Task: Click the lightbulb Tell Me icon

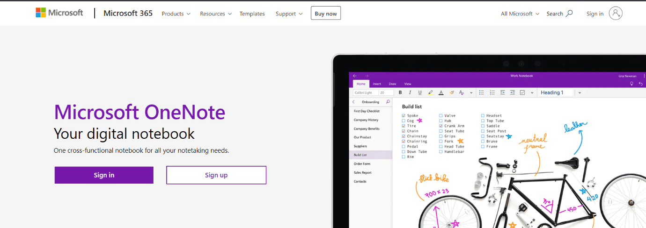Action: coord(631,84)
